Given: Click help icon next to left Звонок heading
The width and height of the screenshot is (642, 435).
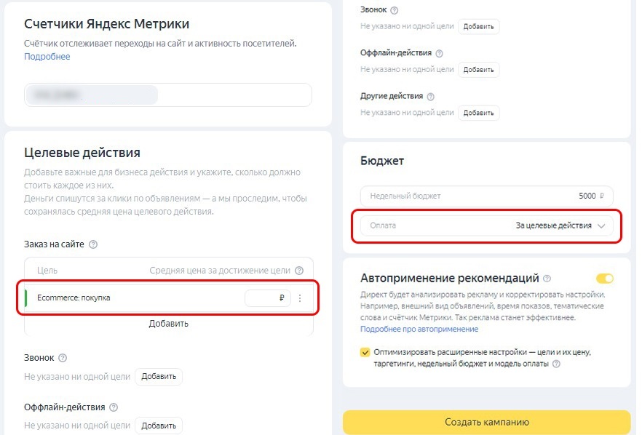Looking at the screenshot, I should click(x=62, y=358).
